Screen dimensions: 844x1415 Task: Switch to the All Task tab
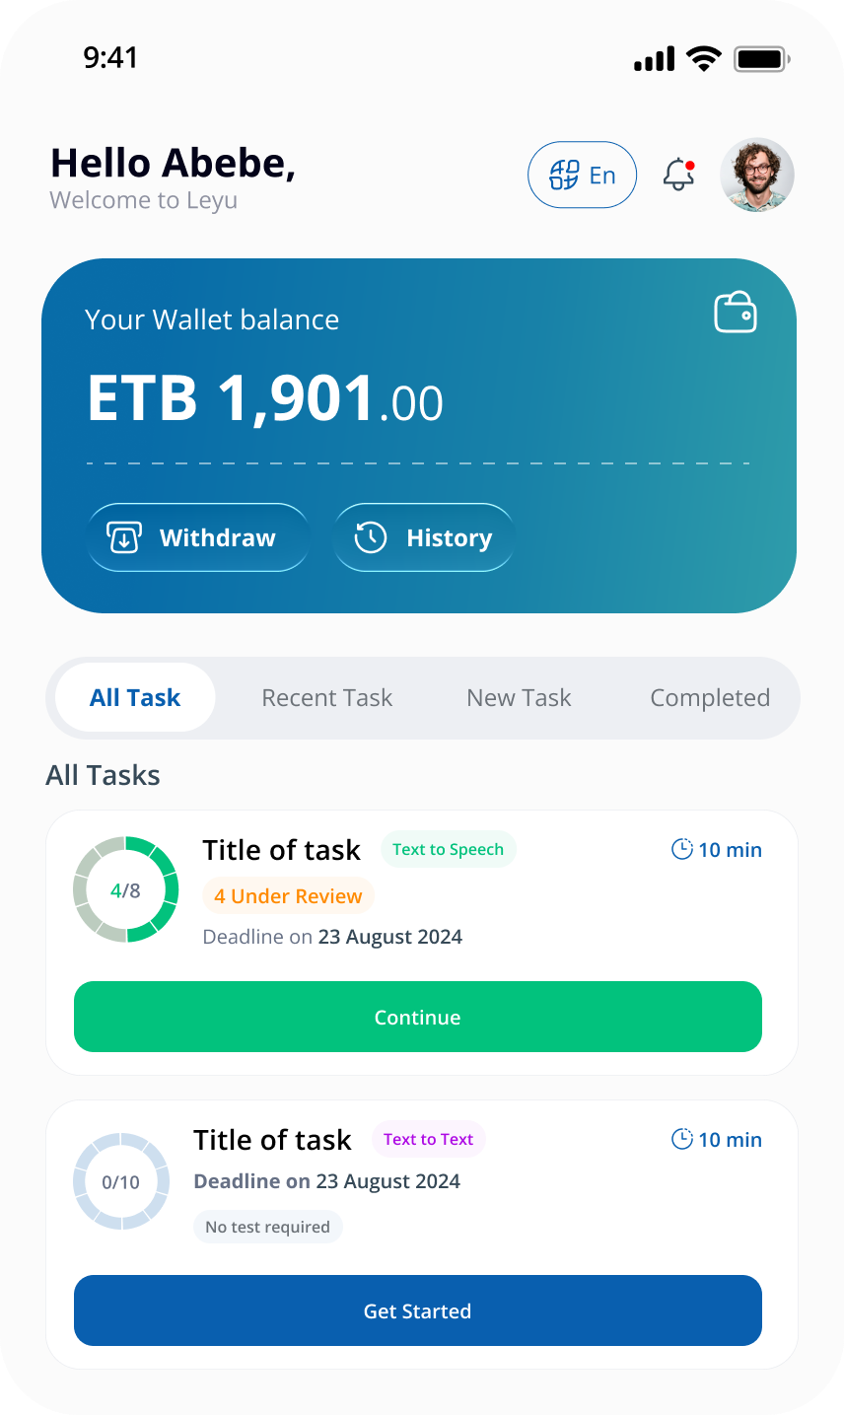[x=135, y=698]
